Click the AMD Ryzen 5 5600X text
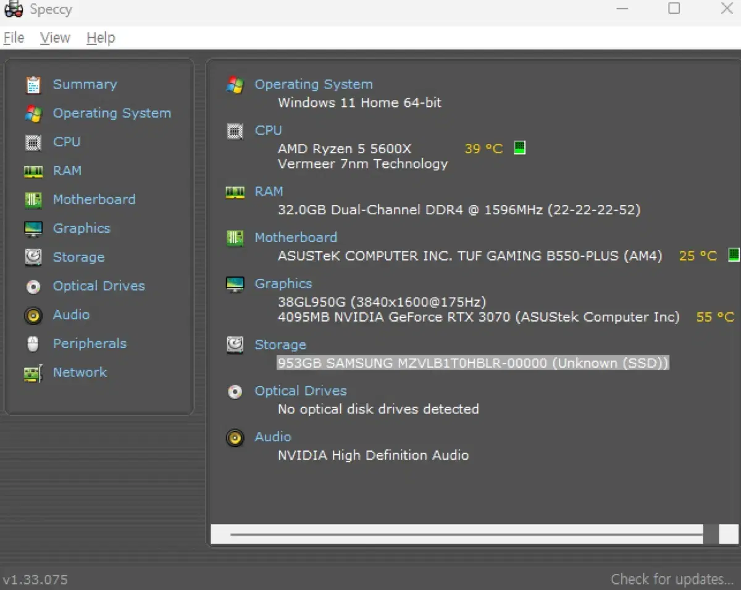Viewport: 741px width, 590px height. [345, 149]
